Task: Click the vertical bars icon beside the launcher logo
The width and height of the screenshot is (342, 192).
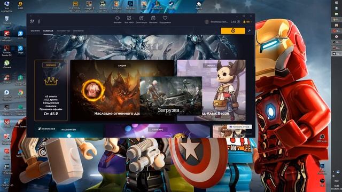Action: 39,21
